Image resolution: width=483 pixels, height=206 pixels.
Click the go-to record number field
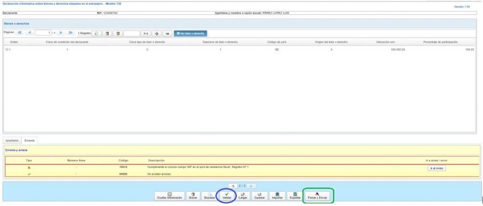point(131,34)
